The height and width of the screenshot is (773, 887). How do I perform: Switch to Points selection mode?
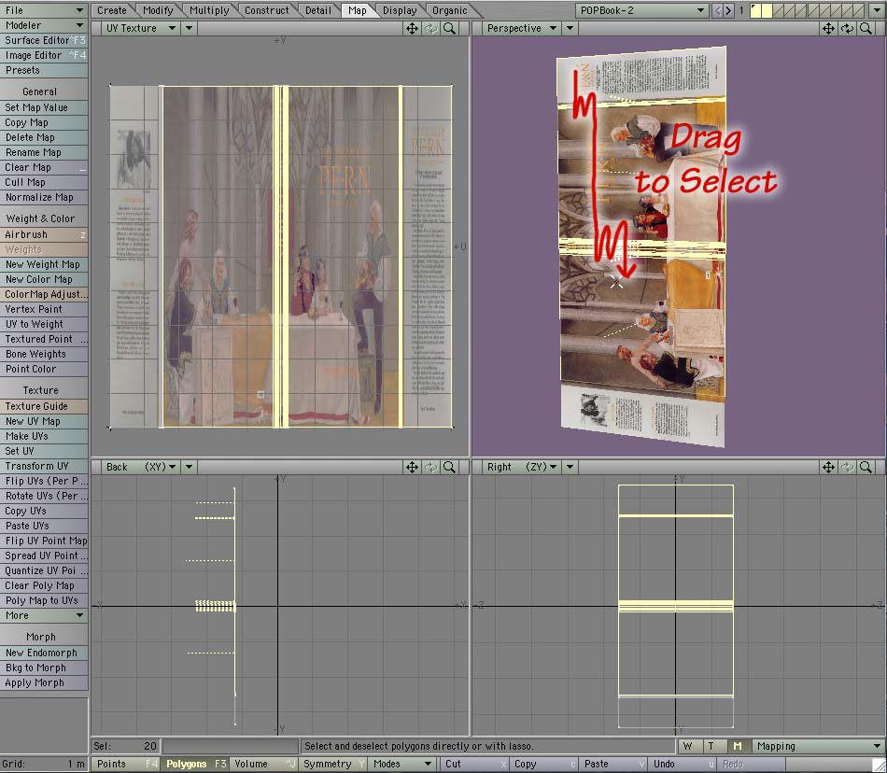tap(126, 764)
